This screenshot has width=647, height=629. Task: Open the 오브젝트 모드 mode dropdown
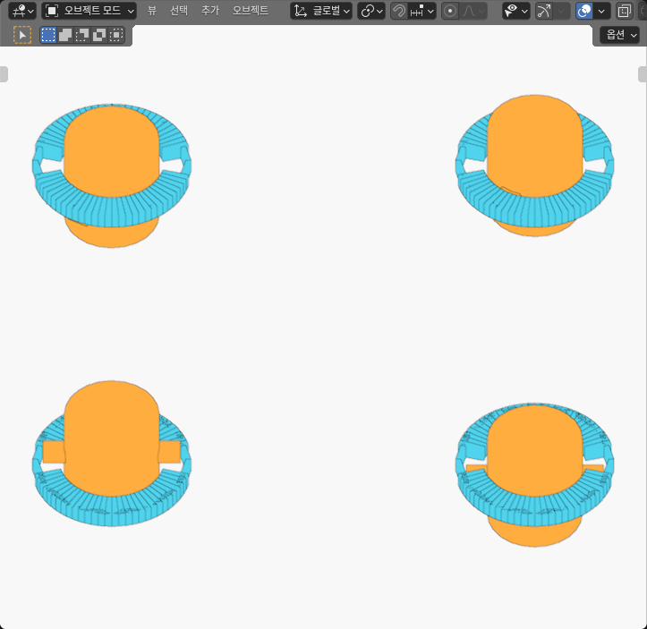(x=89, y=11)
